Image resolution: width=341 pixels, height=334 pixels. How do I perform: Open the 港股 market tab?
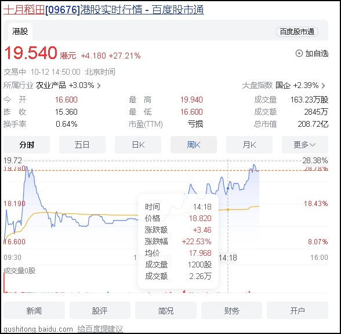point(20,32)
